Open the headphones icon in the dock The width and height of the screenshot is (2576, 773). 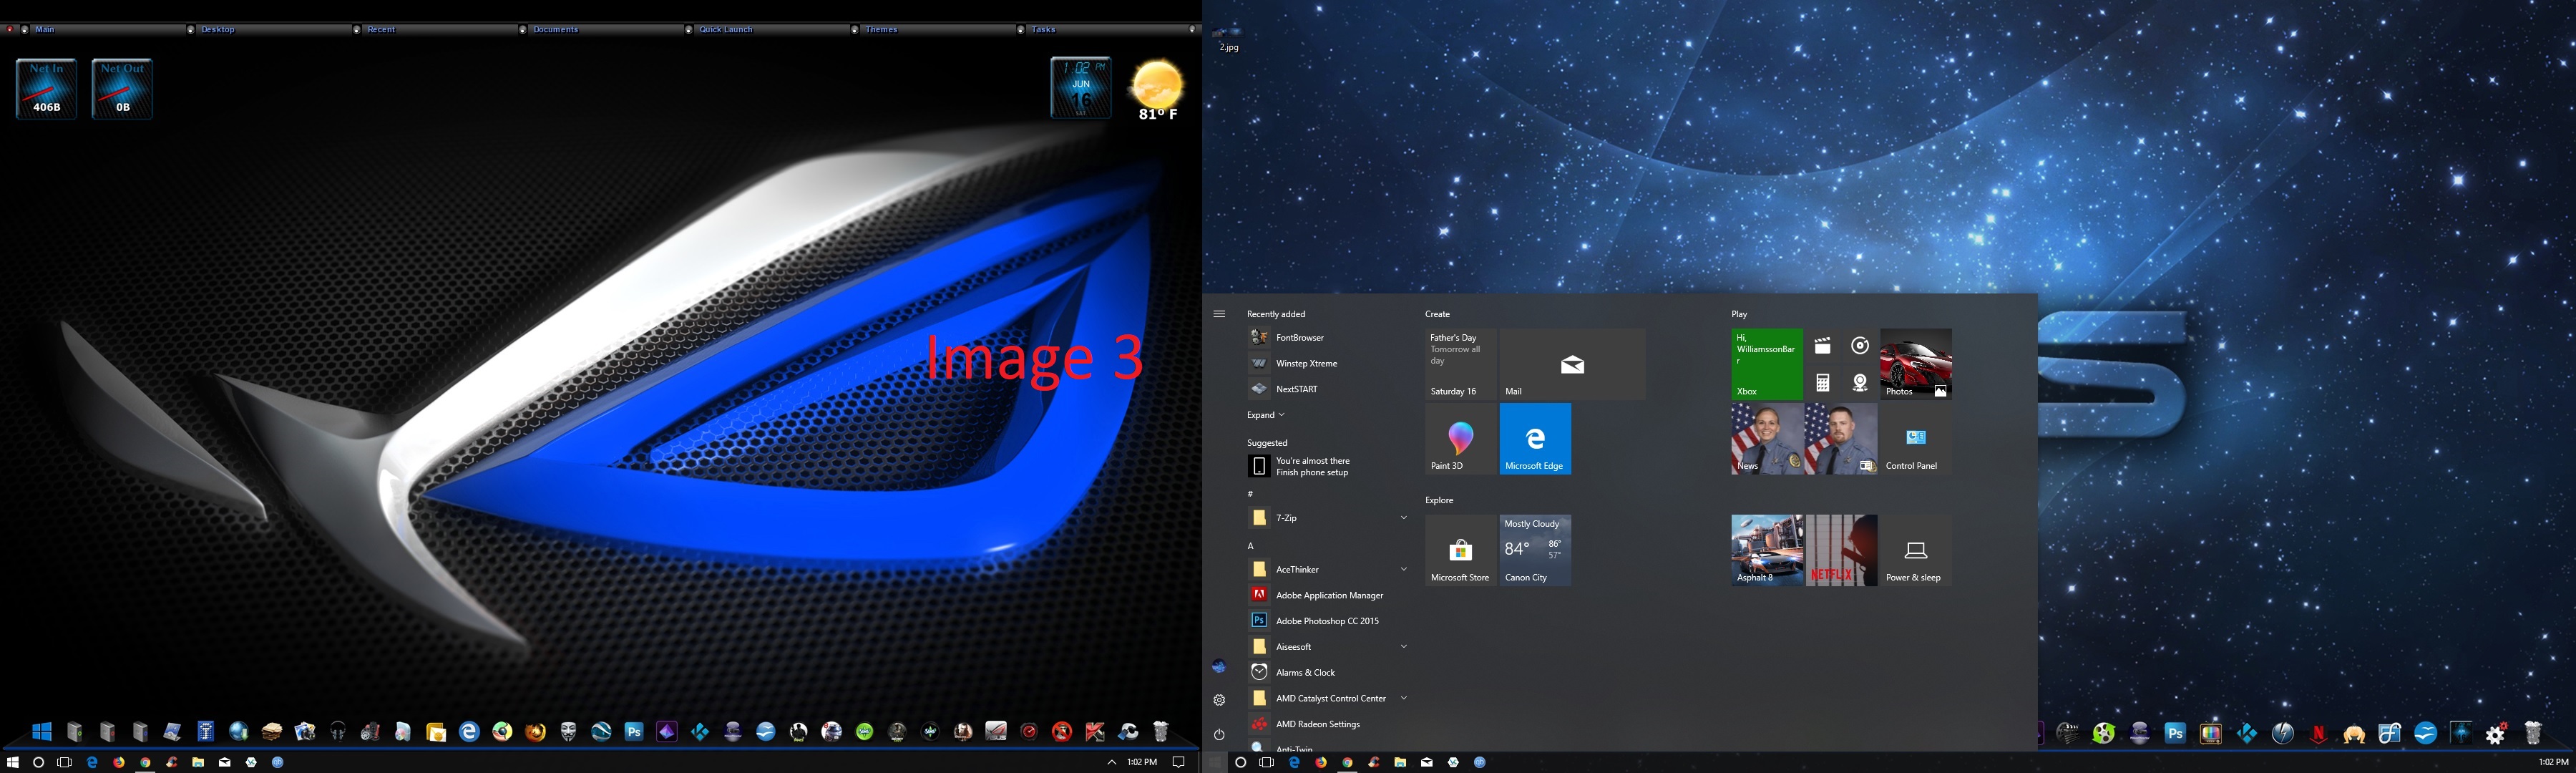tap(337, 732)
